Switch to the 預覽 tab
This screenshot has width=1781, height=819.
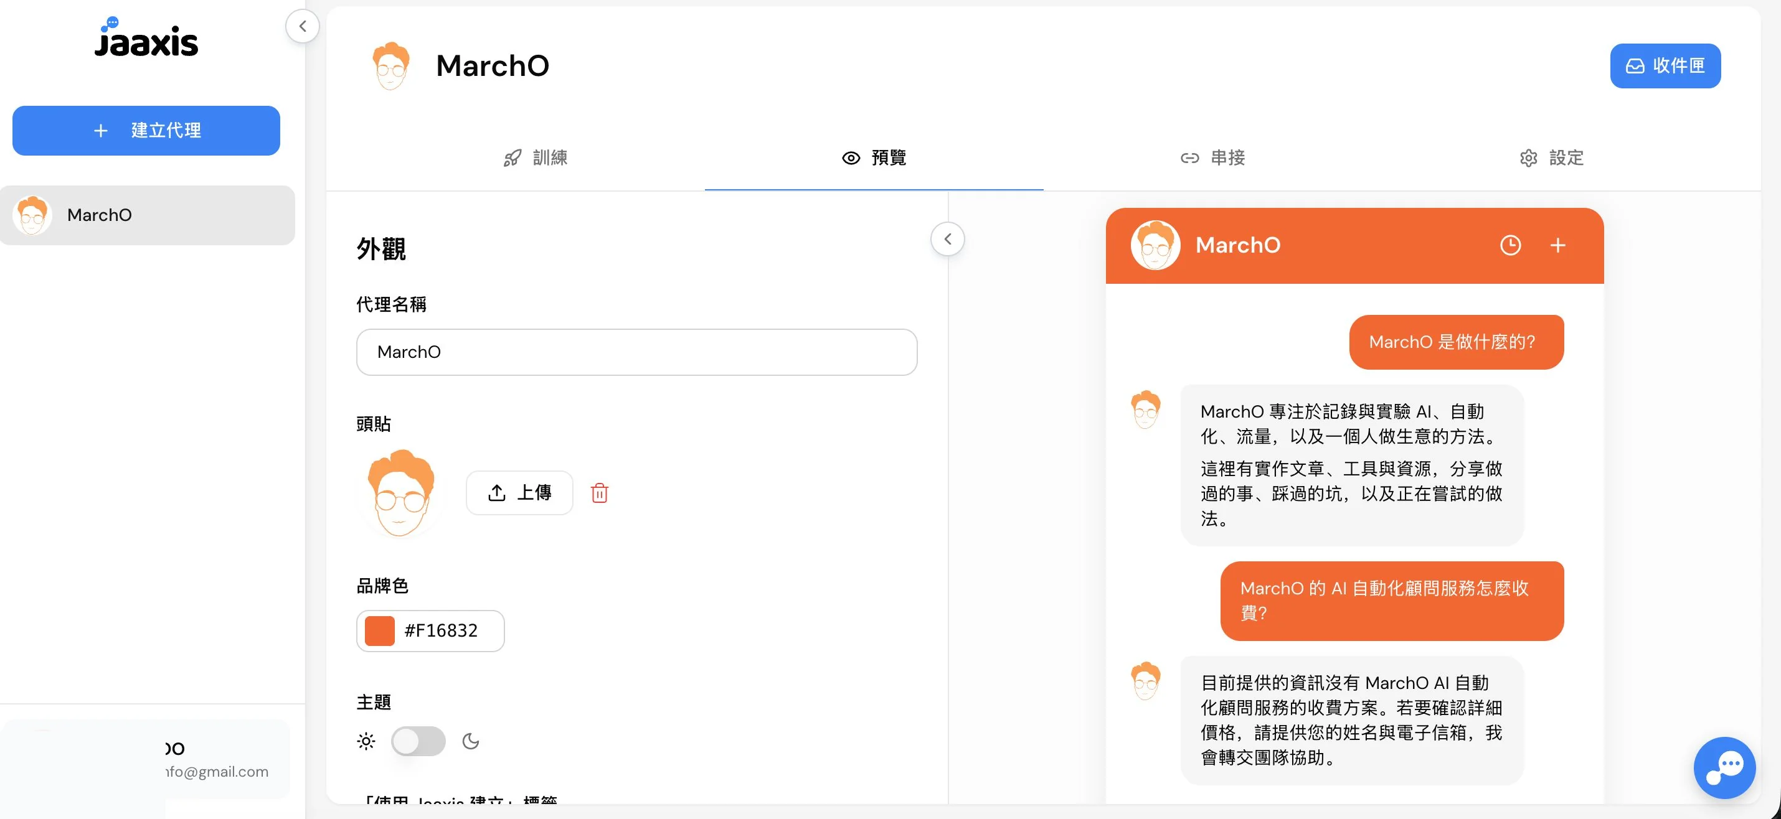pyautogui.click(x=874, y=157)
